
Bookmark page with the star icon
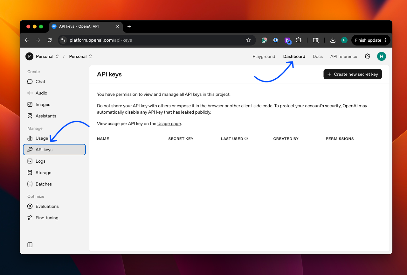tap(248, 40)
